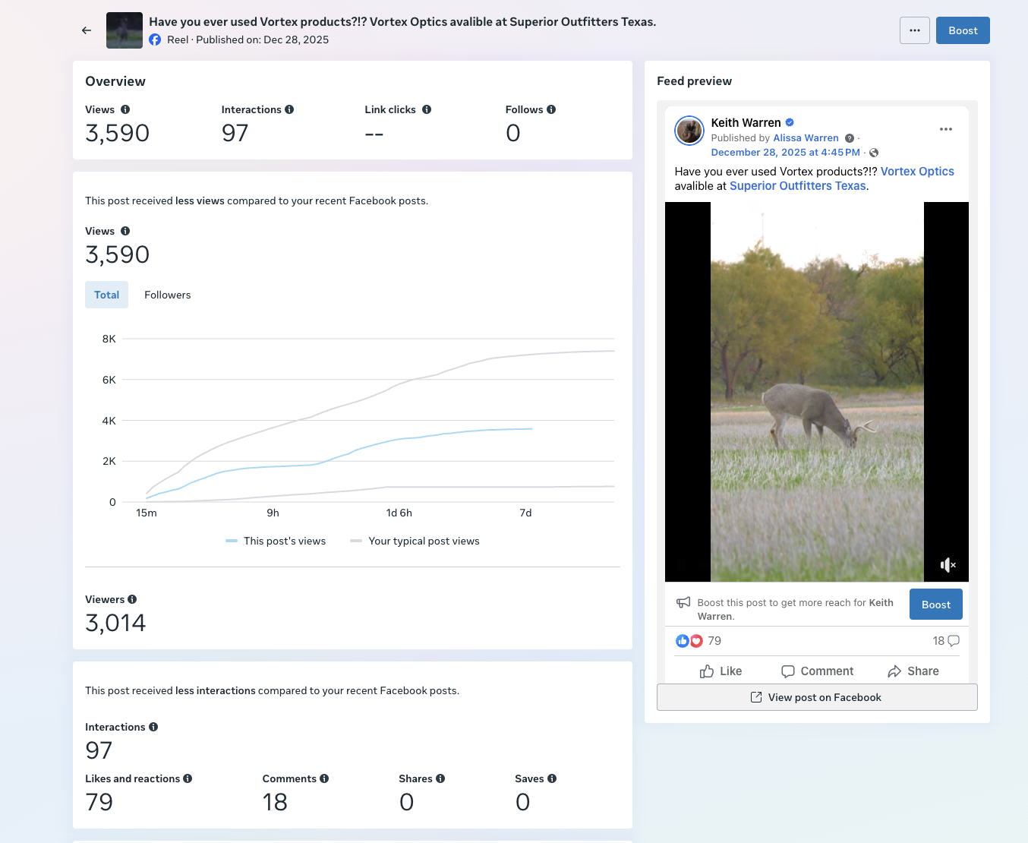Click the Overview heading text
1028x843 pixels.
115,81
